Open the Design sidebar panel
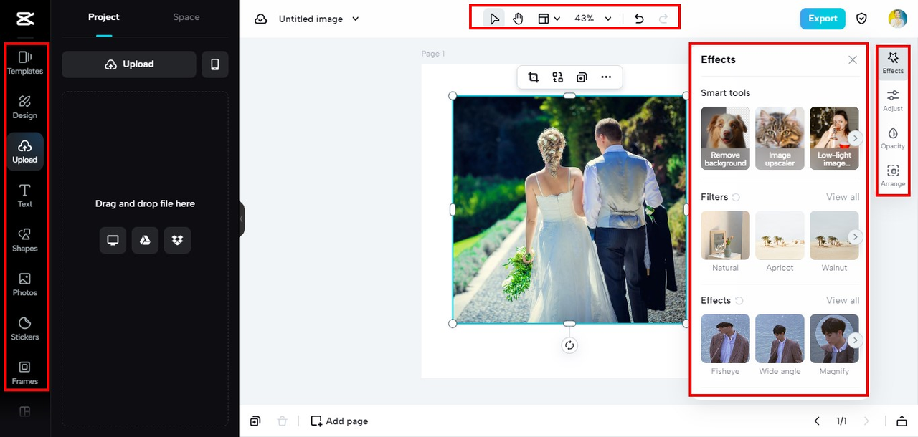Screen dimensions: 918x437 pos(25,107)
